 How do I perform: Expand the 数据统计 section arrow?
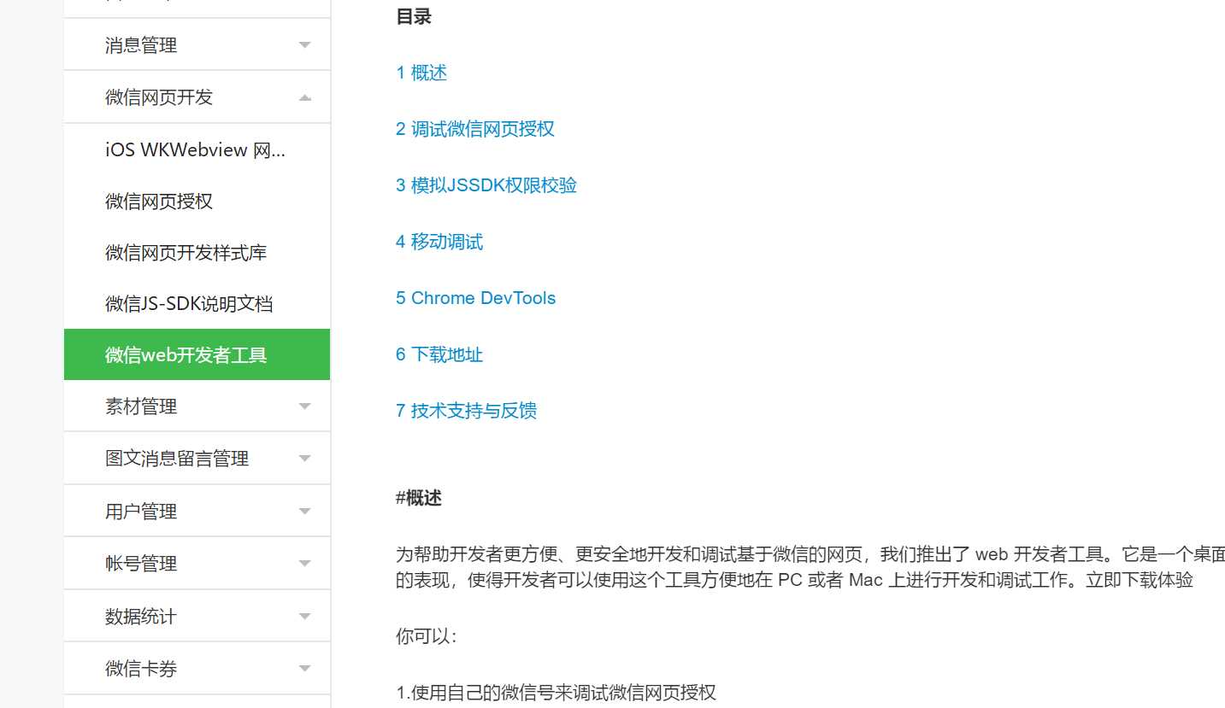click(305, 617)
